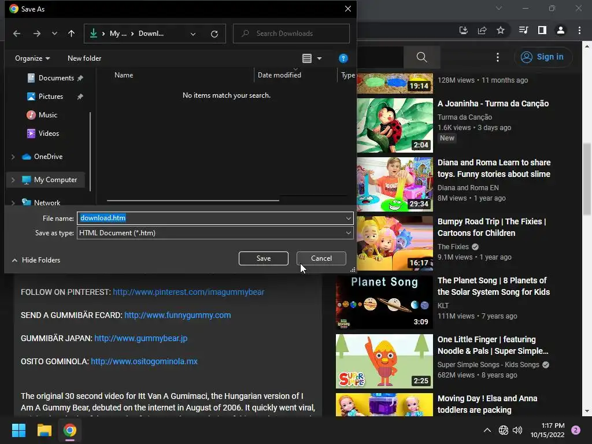Open Save as type combo box
This screenshot has width=592, height=444.
click(x=215, y=233)
